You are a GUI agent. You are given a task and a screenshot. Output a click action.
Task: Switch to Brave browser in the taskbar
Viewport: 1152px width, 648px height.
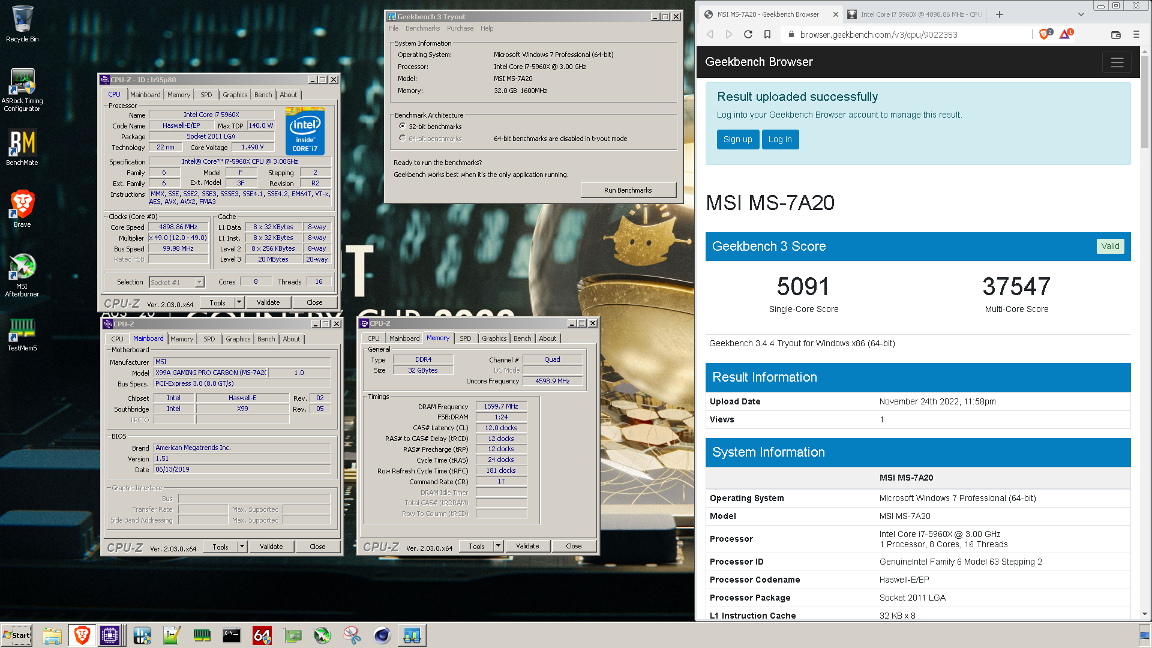82,635
